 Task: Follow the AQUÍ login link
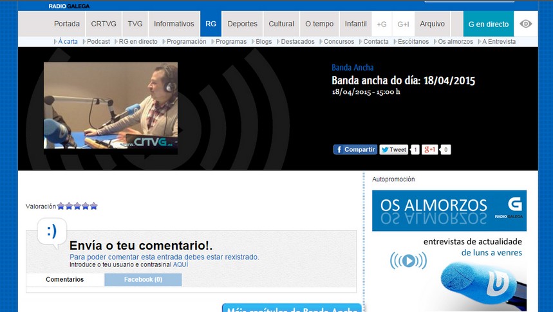[x=180, y=264]
